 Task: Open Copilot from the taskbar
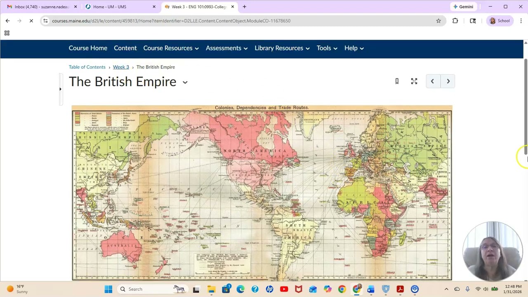328,289
